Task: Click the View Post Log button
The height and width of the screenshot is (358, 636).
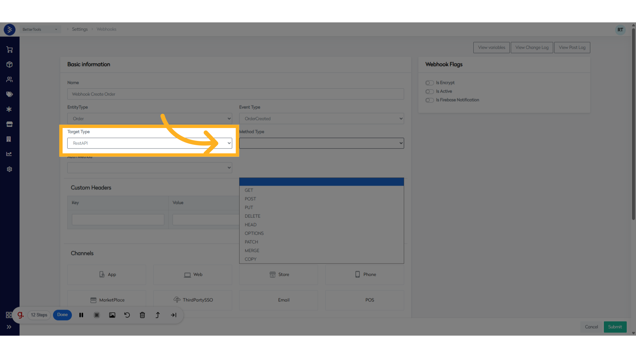Action: [572, 47]
